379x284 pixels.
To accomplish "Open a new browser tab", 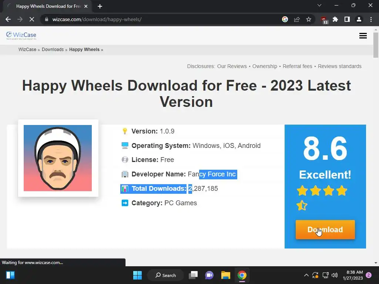I will [100, 6].
